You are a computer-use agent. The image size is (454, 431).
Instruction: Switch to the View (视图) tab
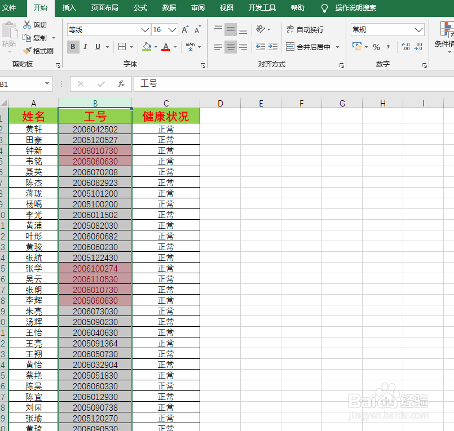point(226,8)
